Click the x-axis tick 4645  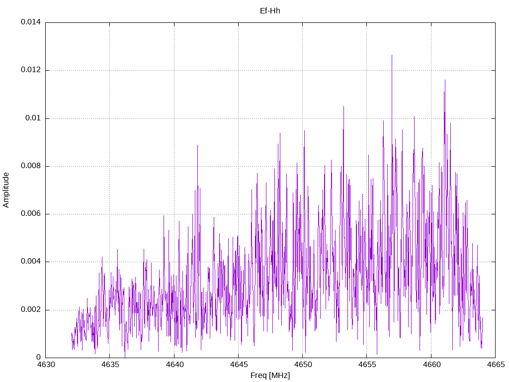pos(239,365)
